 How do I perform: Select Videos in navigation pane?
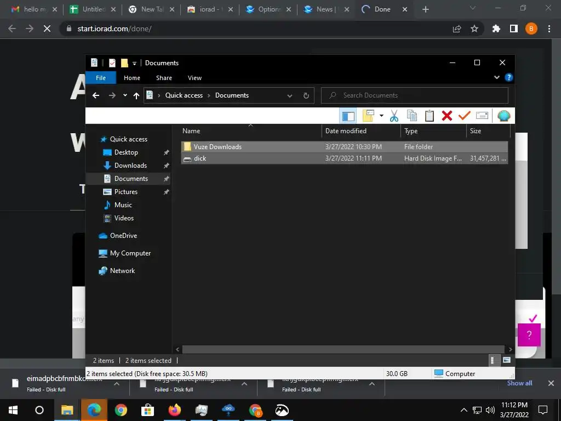[124, 218]
